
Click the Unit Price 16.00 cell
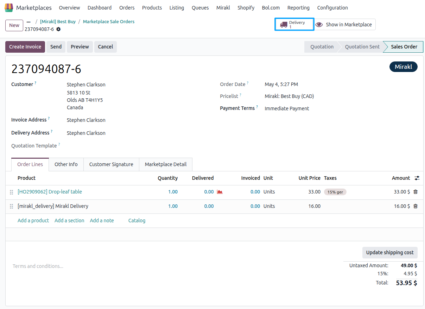coord(315,206)
